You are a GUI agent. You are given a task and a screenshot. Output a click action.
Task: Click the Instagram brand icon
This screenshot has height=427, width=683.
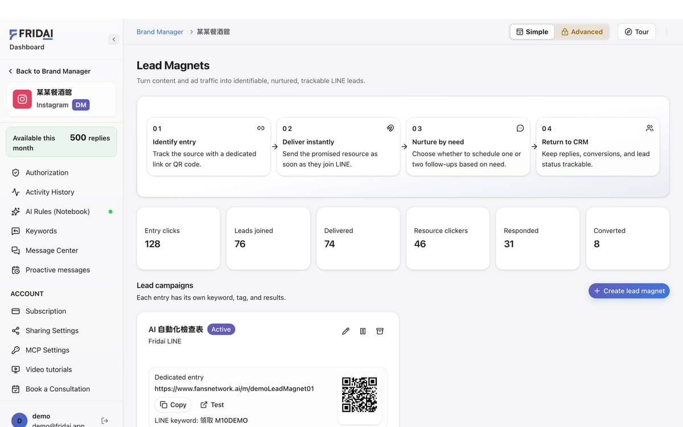click(x=22, y=99)
